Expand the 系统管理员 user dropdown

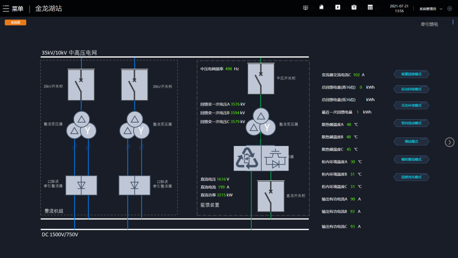pos(431,8)
